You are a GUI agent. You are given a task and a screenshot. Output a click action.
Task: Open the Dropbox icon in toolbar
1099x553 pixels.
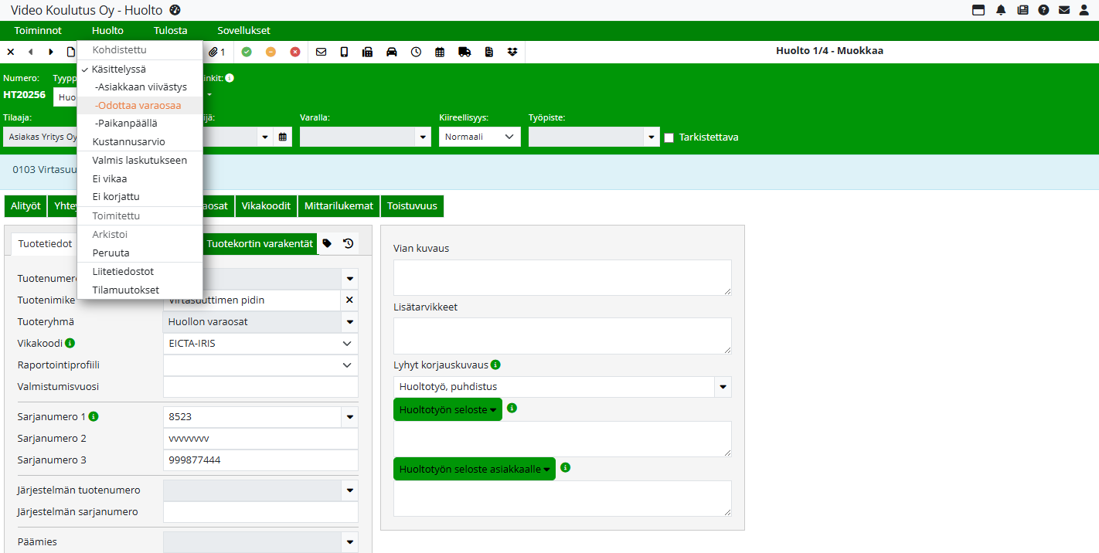coord(512,52)
